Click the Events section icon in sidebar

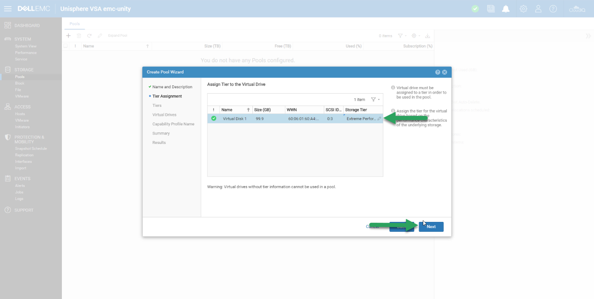(x=7, y=179)
